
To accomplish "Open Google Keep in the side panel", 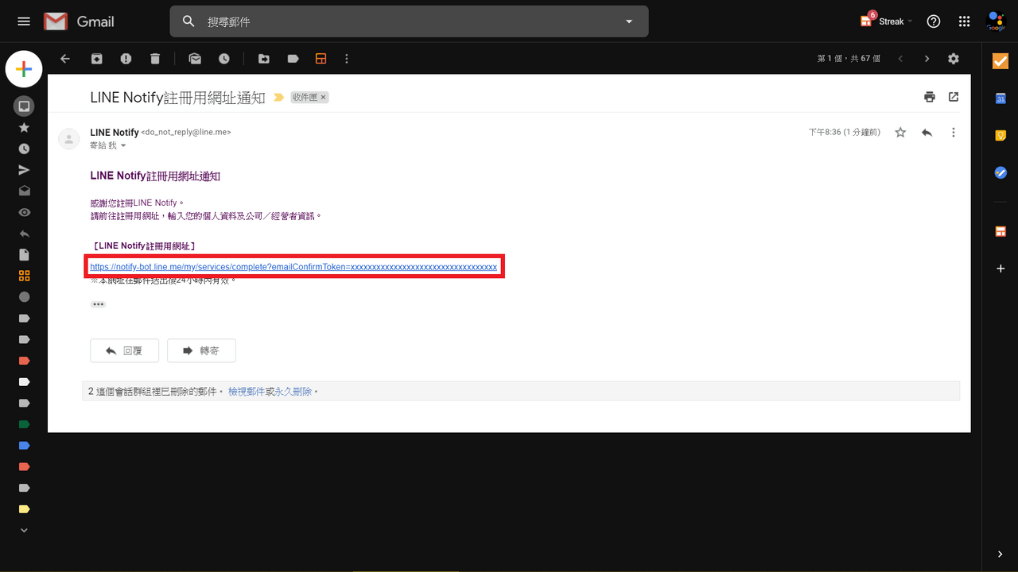I will click(1001, 135).
